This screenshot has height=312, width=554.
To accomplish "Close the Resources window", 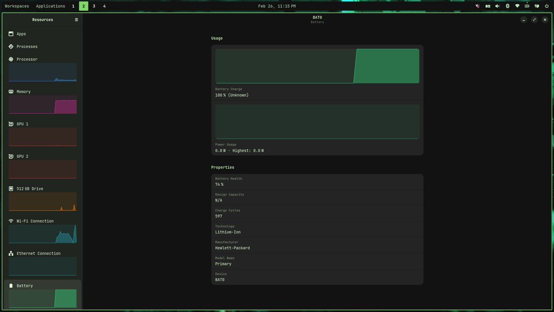I will [x=545, y=20].
